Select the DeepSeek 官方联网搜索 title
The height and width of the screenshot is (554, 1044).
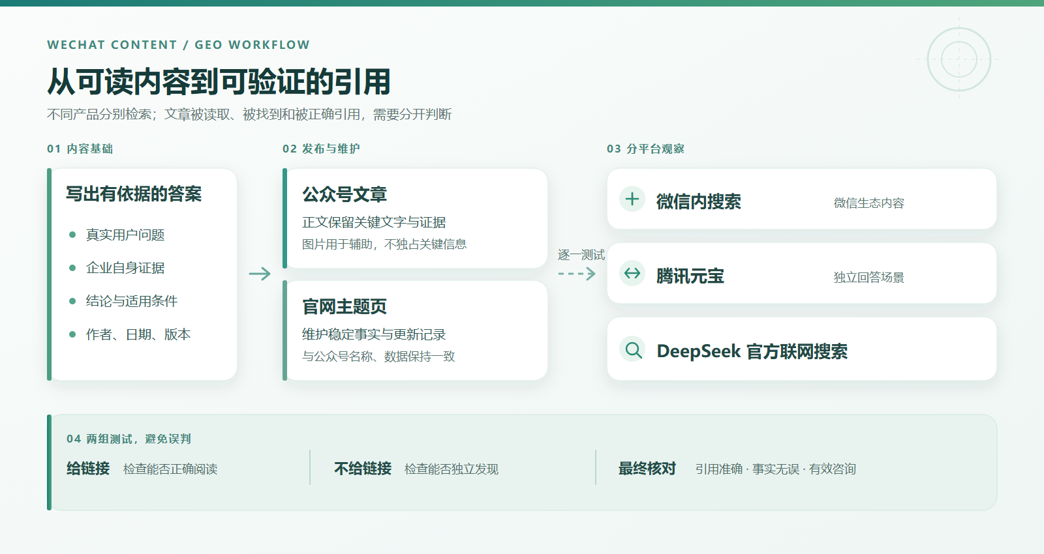pyautogui.click(x=752, y=351)
